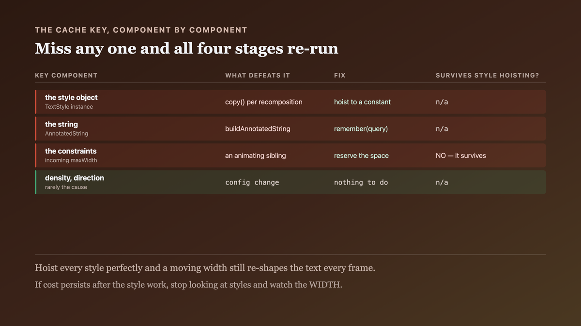Click the 'rarely the cause' subtitle
The width and height of the screenshot is (581, 326).
[66, 187]
